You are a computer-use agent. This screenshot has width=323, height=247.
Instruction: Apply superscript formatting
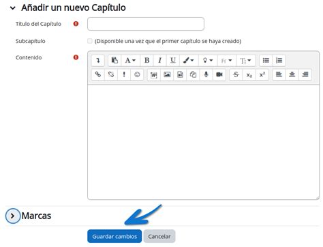click(x=262, y=74)
